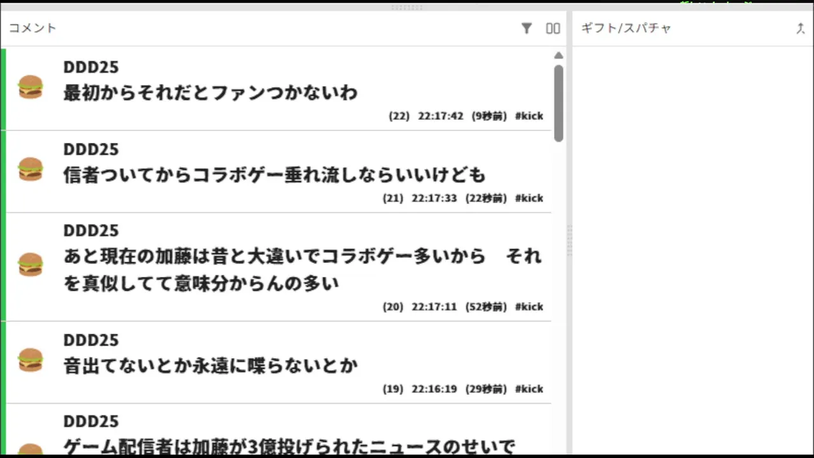Click #kick tag on 22:17:11 comment
The image size is (814, 458).
(529, 307)
